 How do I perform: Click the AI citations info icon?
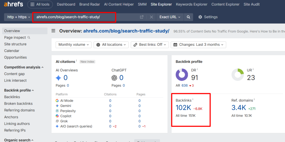point(76,61)
